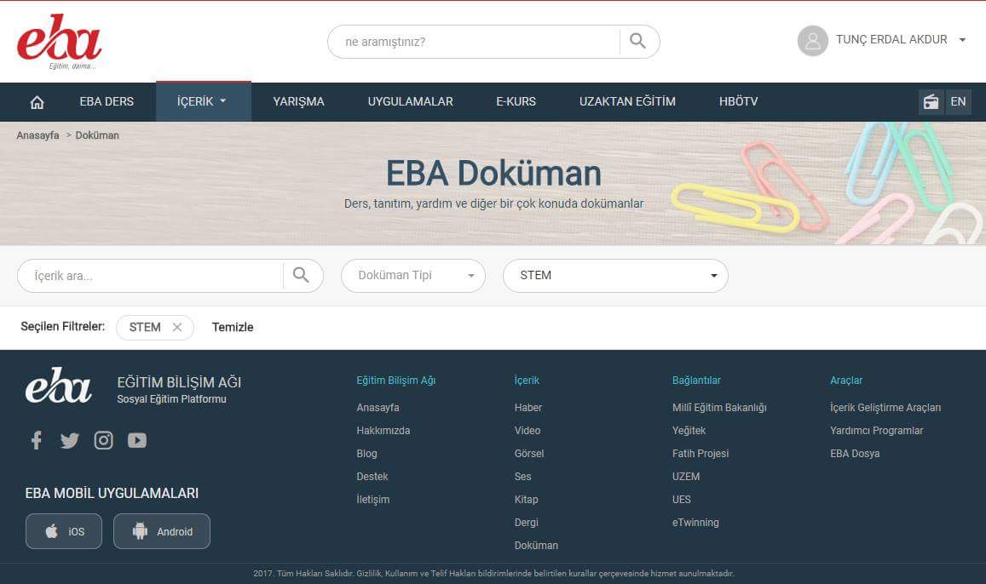
Task: Open the Facebook icon in the footer
Action: tap(37, 440)
